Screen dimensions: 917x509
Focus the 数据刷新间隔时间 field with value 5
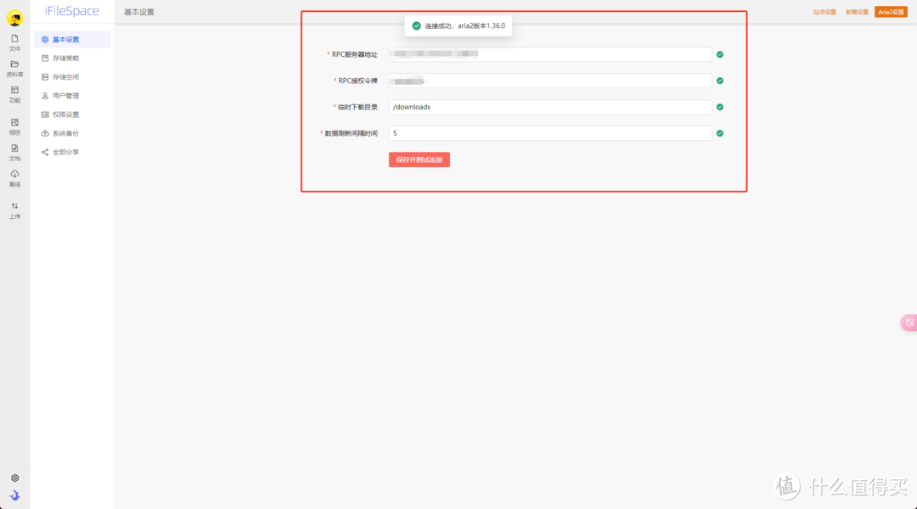(550, 133)
